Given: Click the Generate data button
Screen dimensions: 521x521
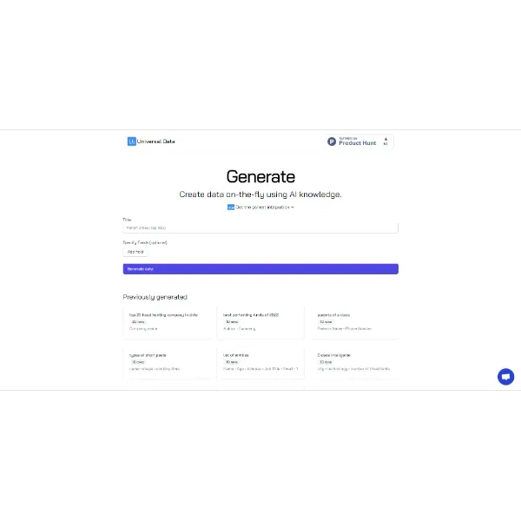Looking at the screenshot, I should (260, 269).
